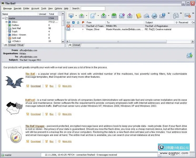
Task: Click the envelope icon of The Bat! v3 Team row
Action: pyautogui.click(x=68, y=26)
